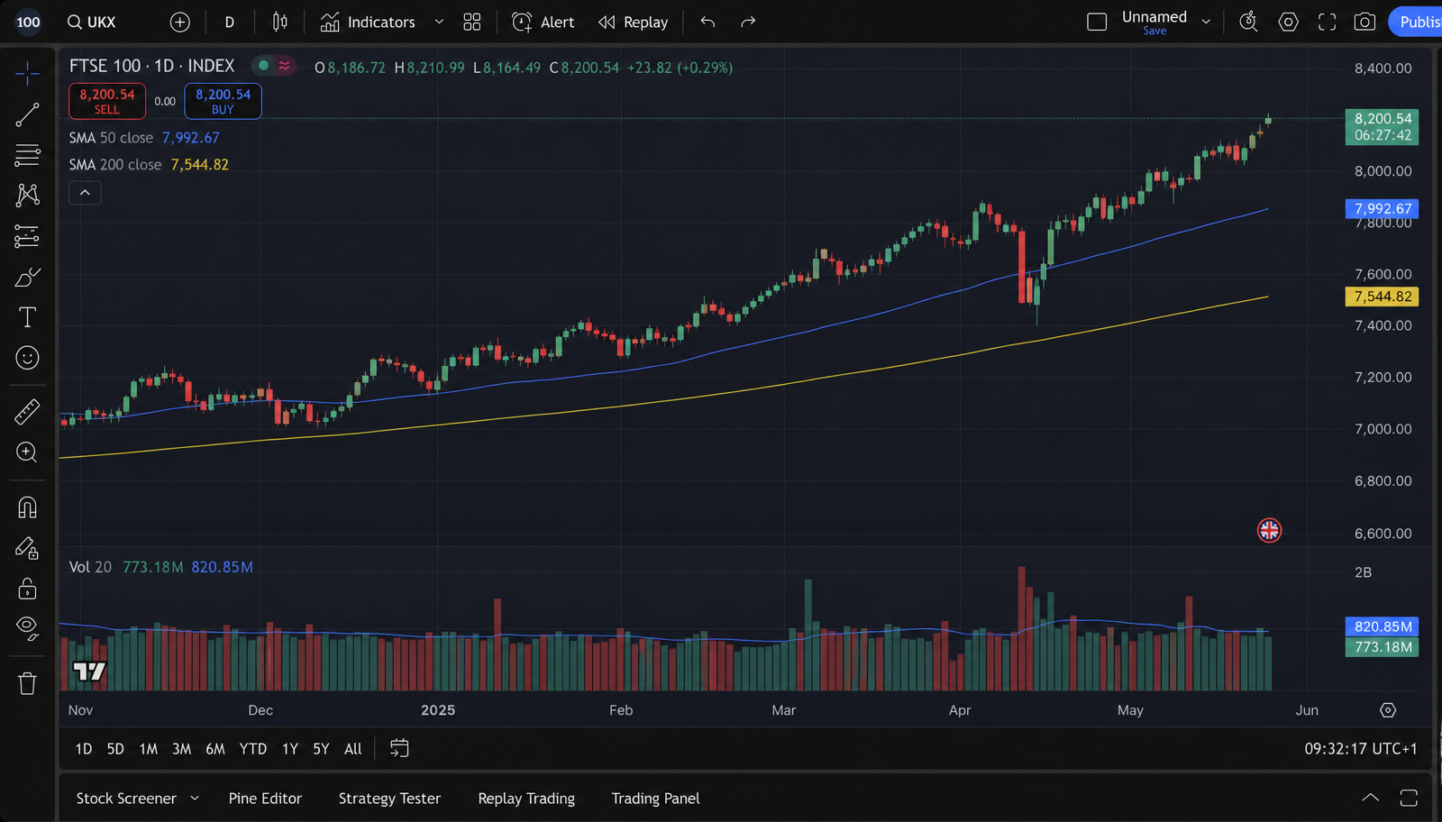The width and height of the screenshot is (1442, 822).
Task: Take a chart snapshot with camera icon
Action: pyautogui.click(x=1365, y=22)
